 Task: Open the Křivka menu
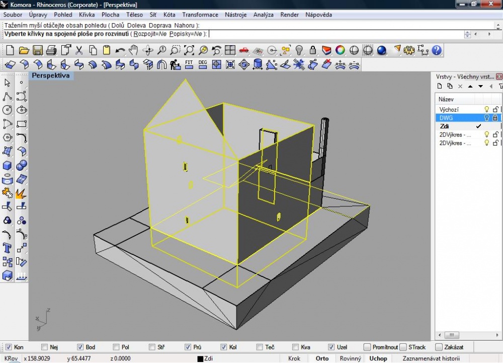[87, 15]
